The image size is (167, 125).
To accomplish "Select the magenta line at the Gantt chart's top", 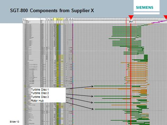I will tap(159, 22).
